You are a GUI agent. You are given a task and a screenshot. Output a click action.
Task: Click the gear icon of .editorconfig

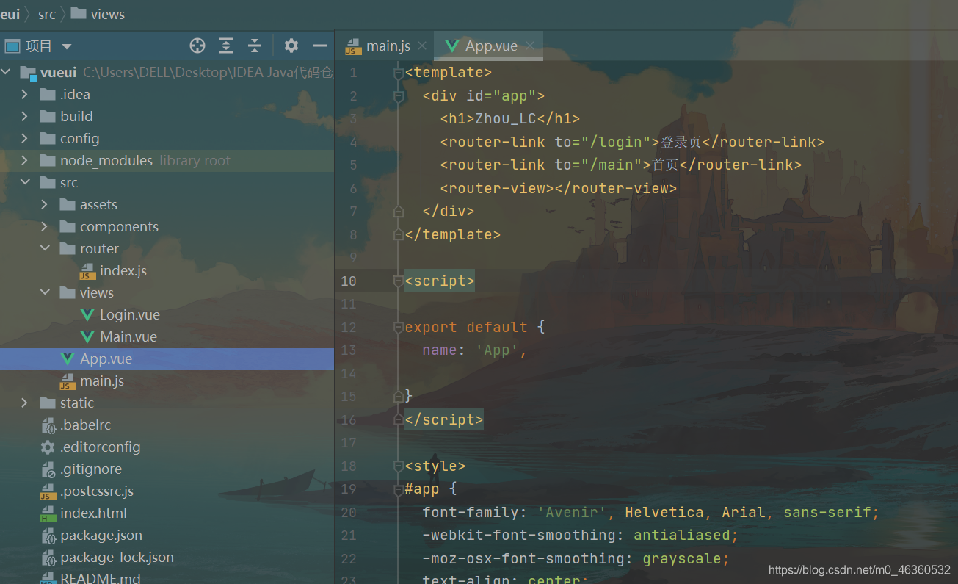(48, 447)
